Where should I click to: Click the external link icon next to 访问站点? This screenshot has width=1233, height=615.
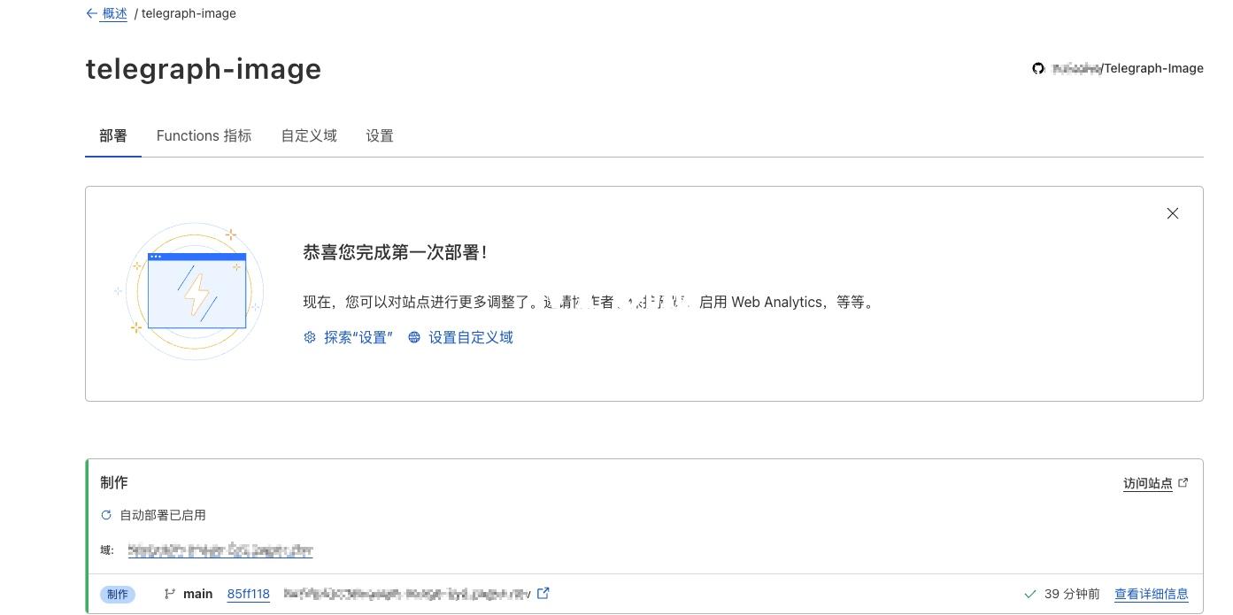point(1183,483)
